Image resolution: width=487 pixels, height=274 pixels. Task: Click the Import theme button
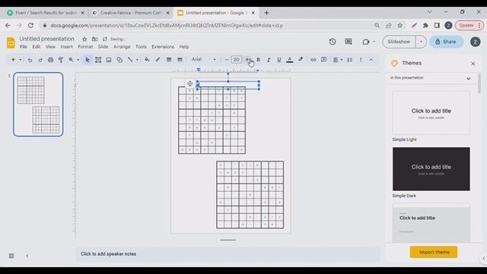pyautogui.click(x=434, y=252)
